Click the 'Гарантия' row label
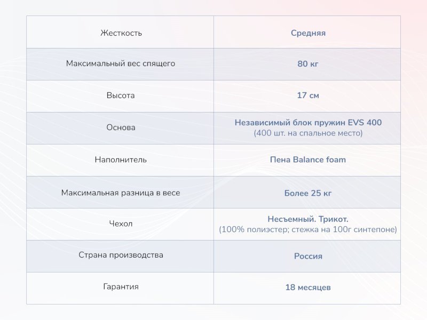Viewport: 427px width, 320px height. click(121, 286)
